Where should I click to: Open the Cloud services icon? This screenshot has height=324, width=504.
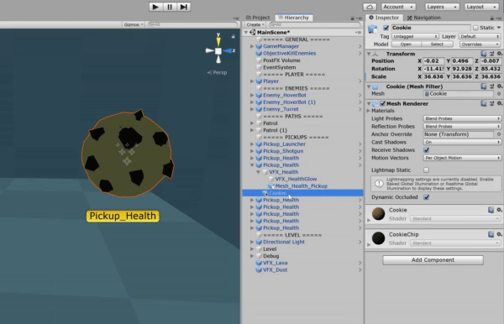[370, 7]
